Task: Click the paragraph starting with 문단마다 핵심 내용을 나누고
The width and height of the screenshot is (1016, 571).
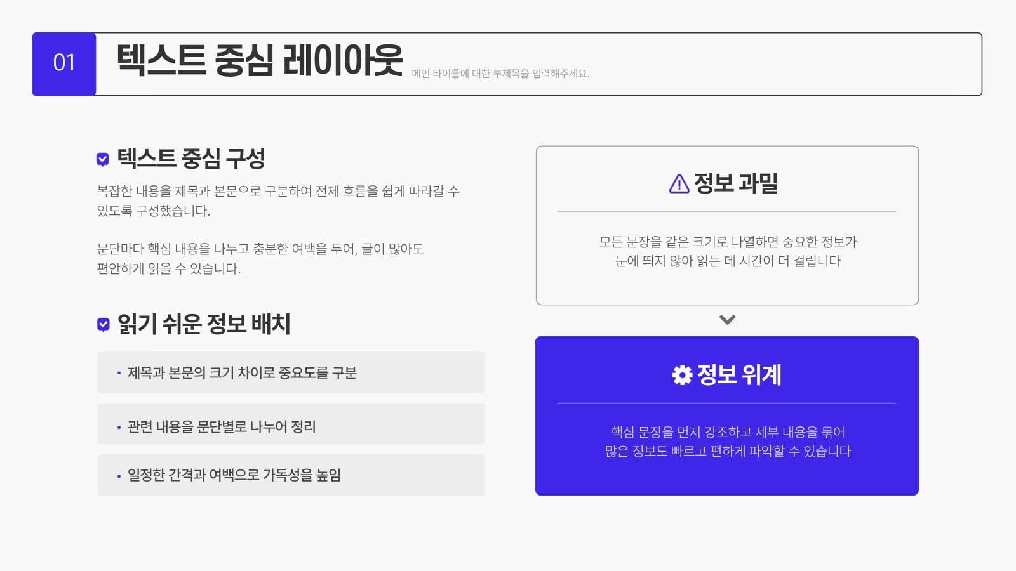Action: click(260, 258)
